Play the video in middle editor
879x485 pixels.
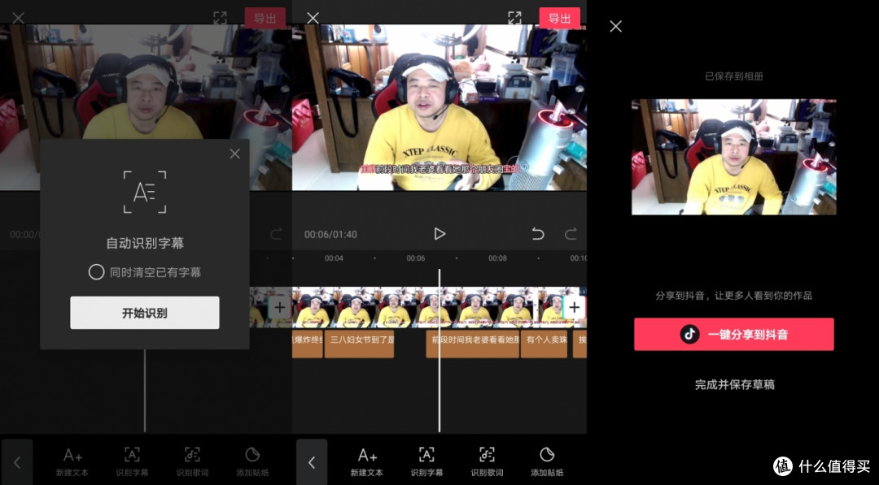click(439, 234)
